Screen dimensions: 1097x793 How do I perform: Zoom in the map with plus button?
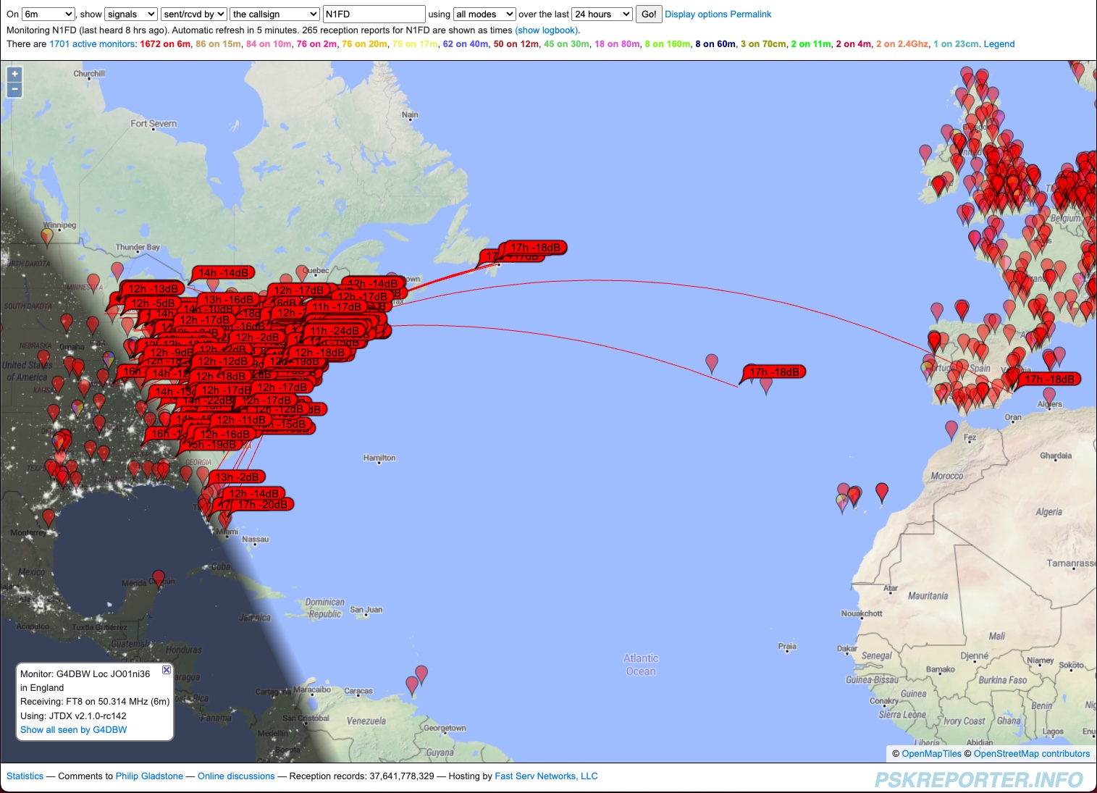point(14,75)
